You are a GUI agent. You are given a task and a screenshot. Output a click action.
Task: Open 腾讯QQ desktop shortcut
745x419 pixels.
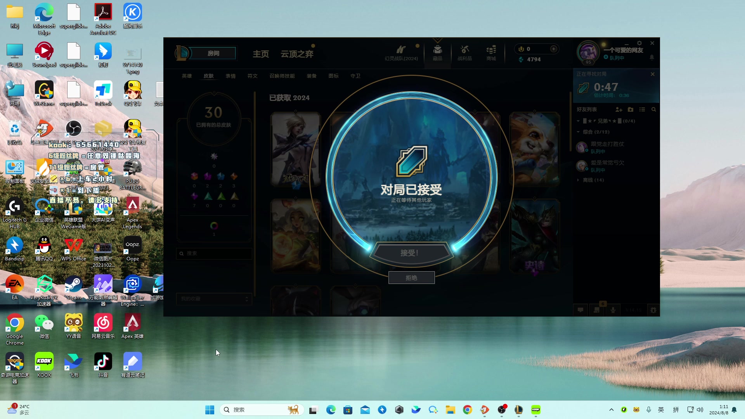tap(44, 249)
